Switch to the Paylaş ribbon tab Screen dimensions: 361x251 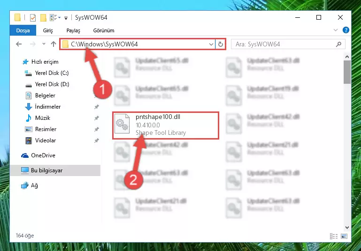point(73,30)
